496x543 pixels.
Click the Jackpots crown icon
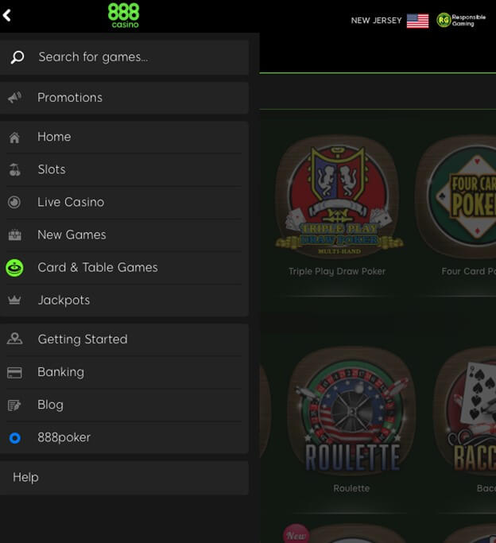pos(14,300)
